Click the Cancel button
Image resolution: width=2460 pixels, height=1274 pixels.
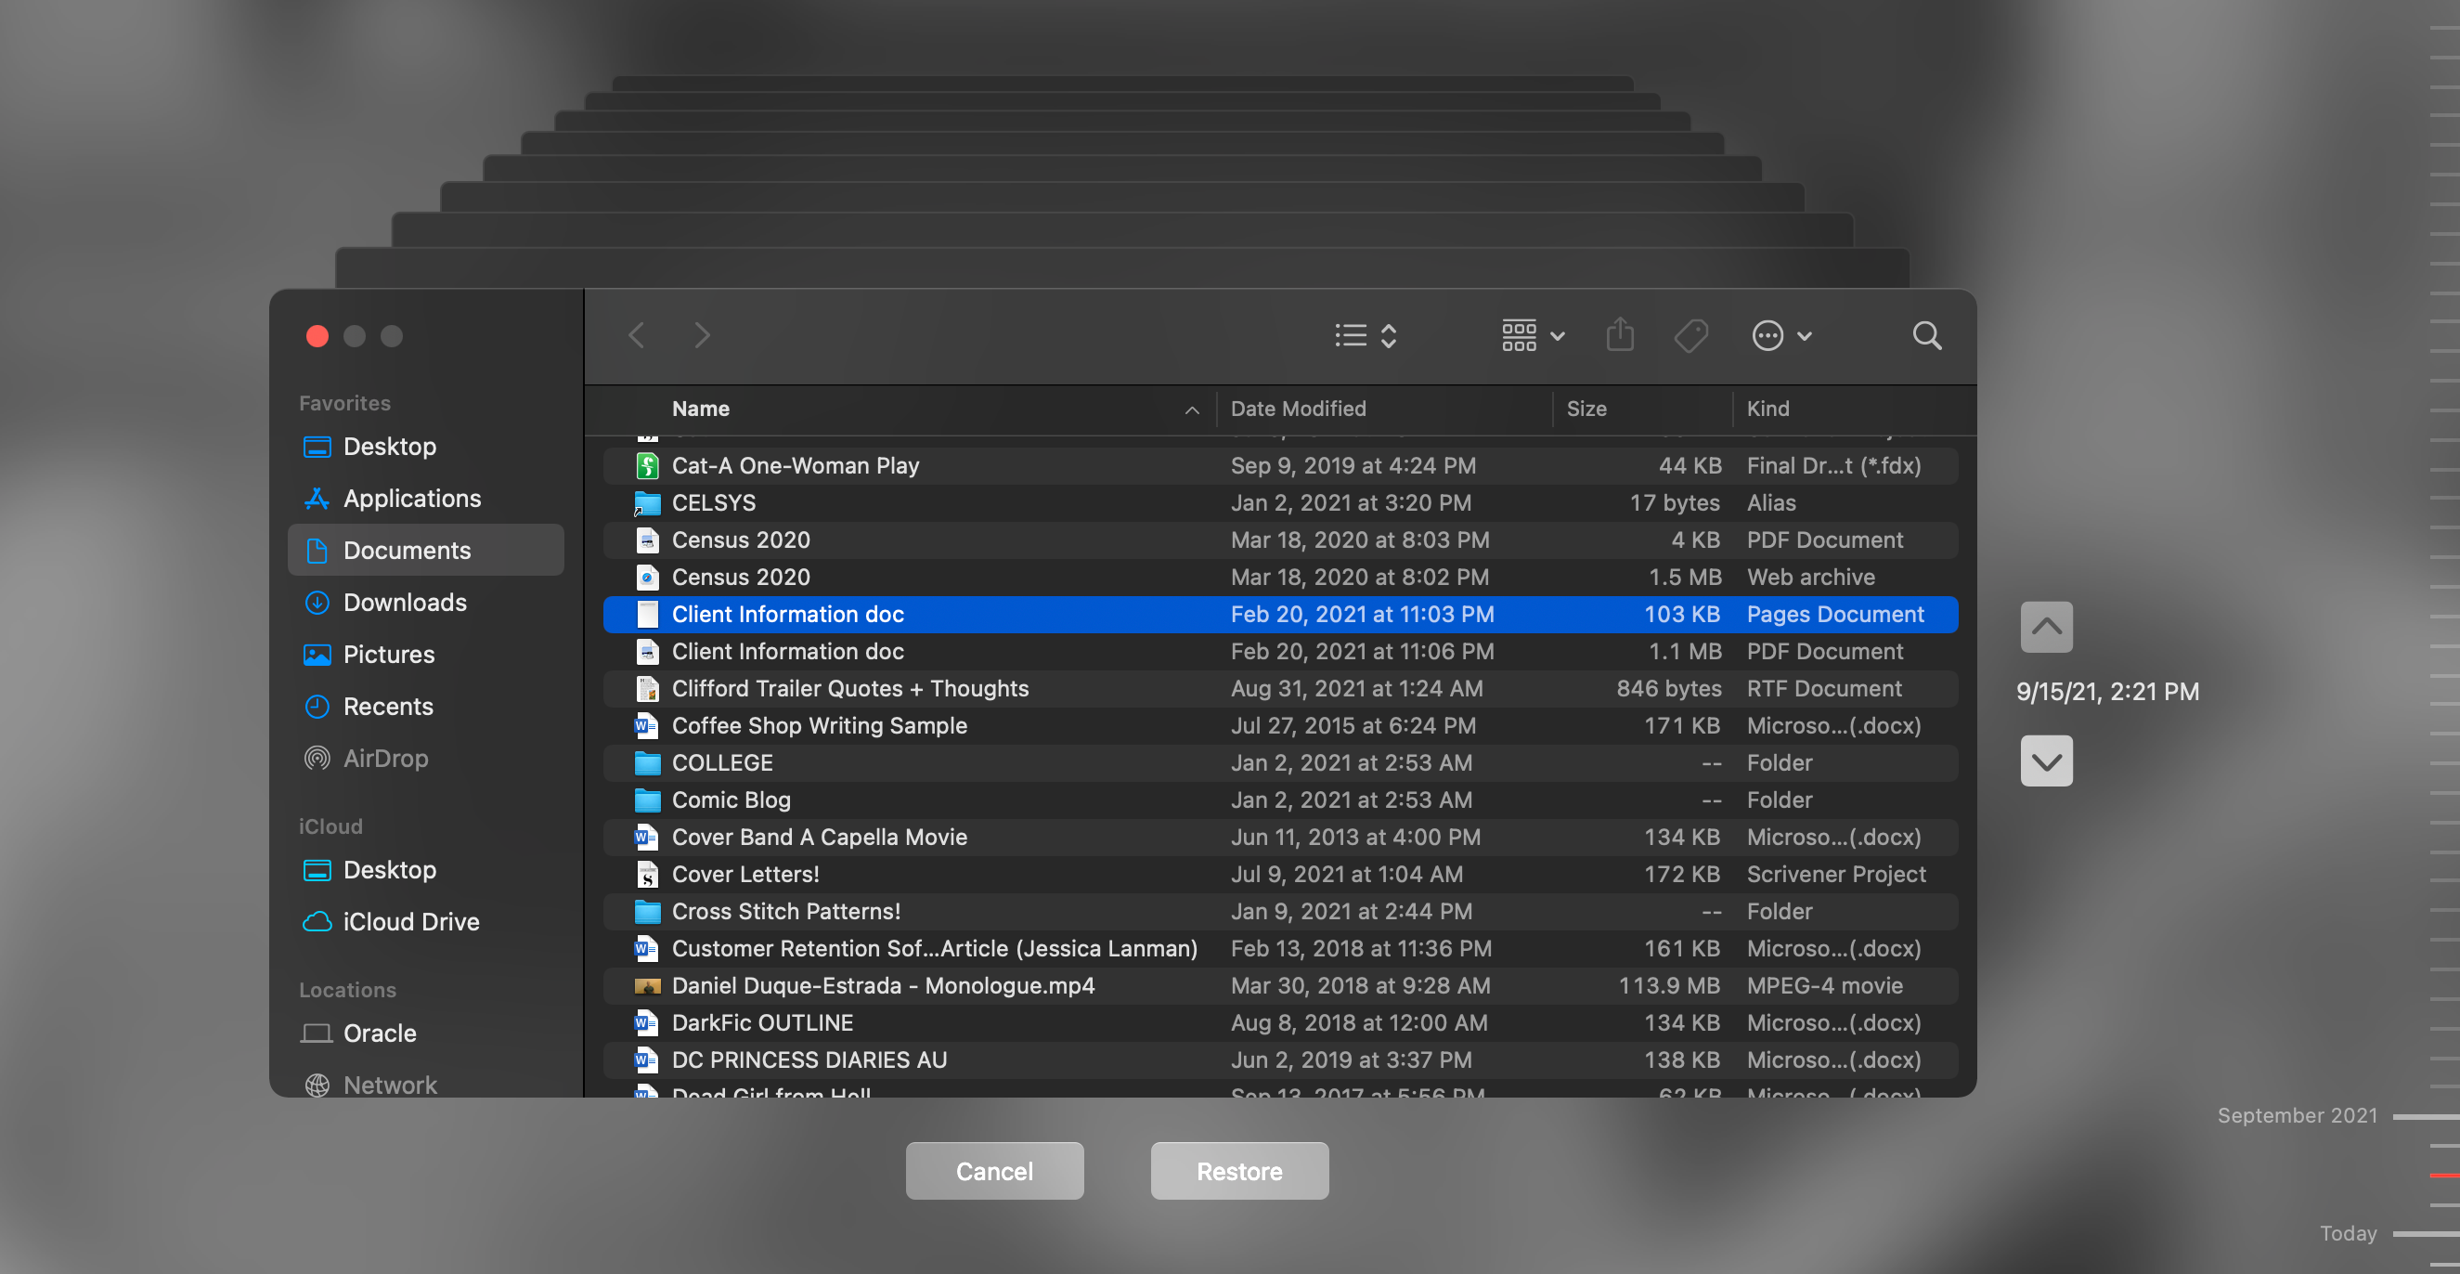pos(994,1171)
